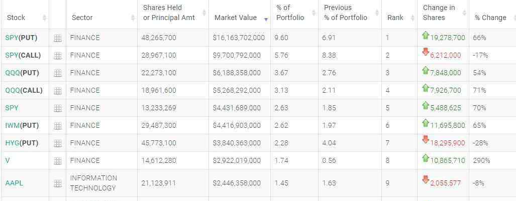Open the grid icon for HYG(PUT) row
The image size is (516, 201).
[58, 143]
